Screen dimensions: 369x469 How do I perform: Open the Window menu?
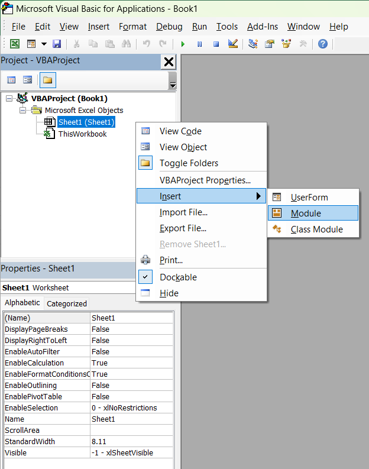303,27
